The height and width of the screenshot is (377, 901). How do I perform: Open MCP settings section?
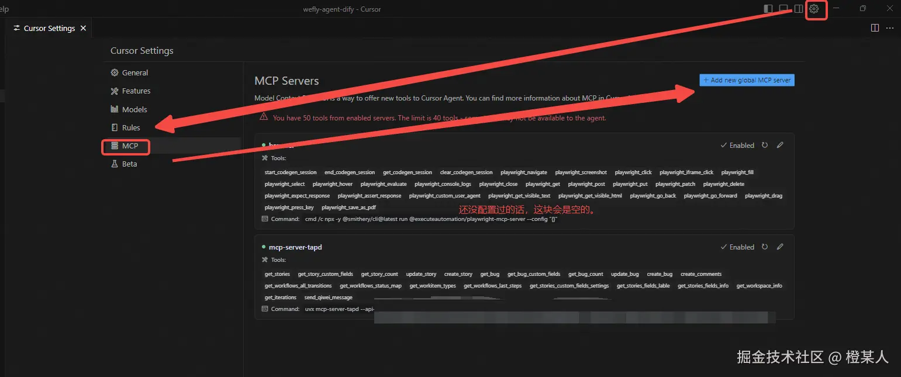pyautogui.click(x=125, y=146)
